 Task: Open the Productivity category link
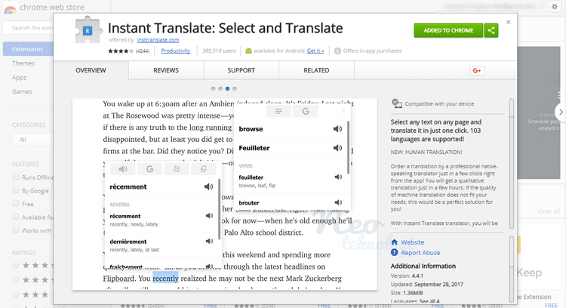(x=175, y=51)
